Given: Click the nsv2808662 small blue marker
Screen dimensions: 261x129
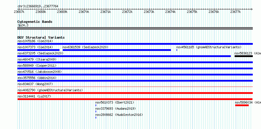Looking at the screenshot, I should point(96,118).
